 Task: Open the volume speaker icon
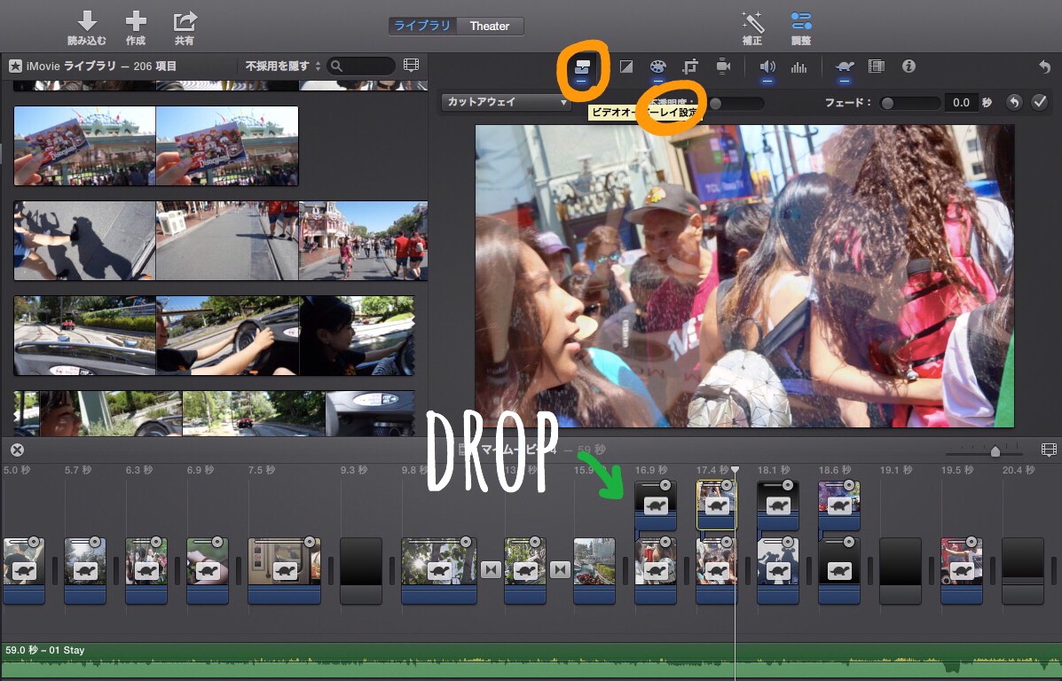click(x=767, y=67)
